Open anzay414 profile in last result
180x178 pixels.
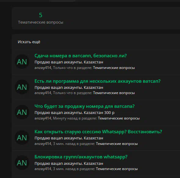point(43,169)
